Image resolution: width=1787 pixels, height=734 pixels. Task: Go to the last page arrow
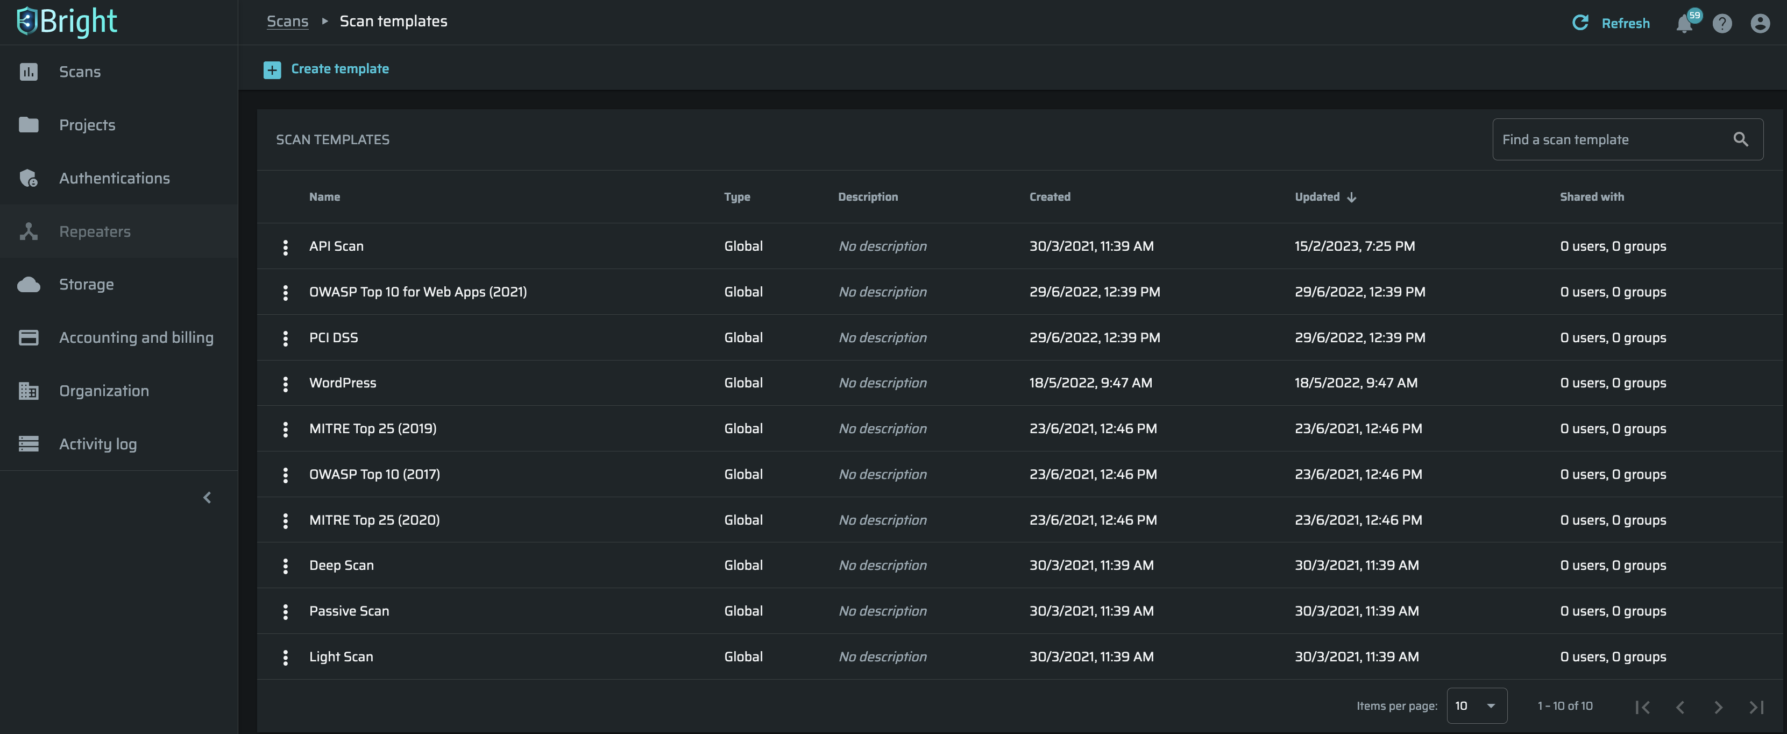[x=1756, y=706]
